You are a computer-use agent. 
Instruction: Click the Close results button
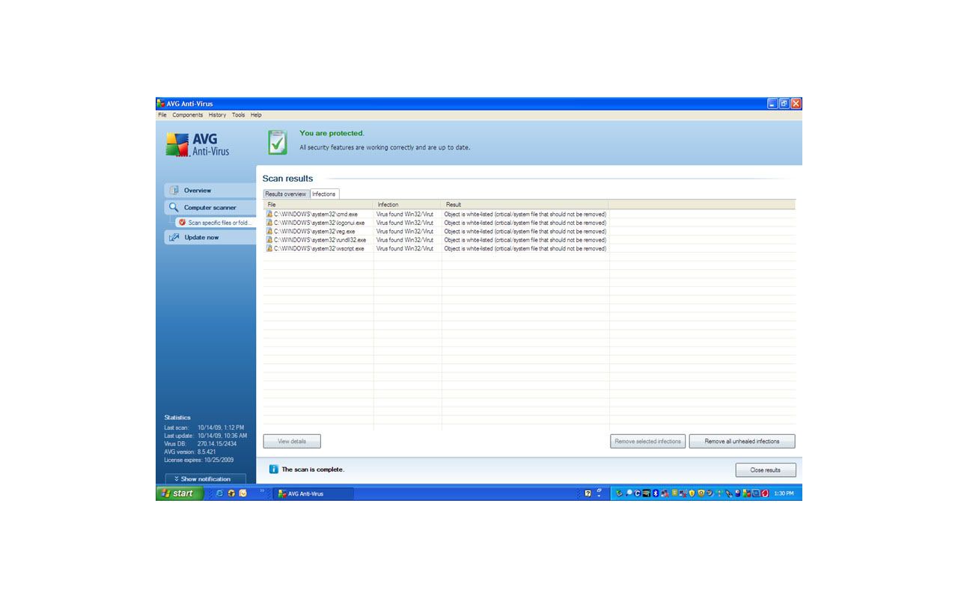click(766, 470)
